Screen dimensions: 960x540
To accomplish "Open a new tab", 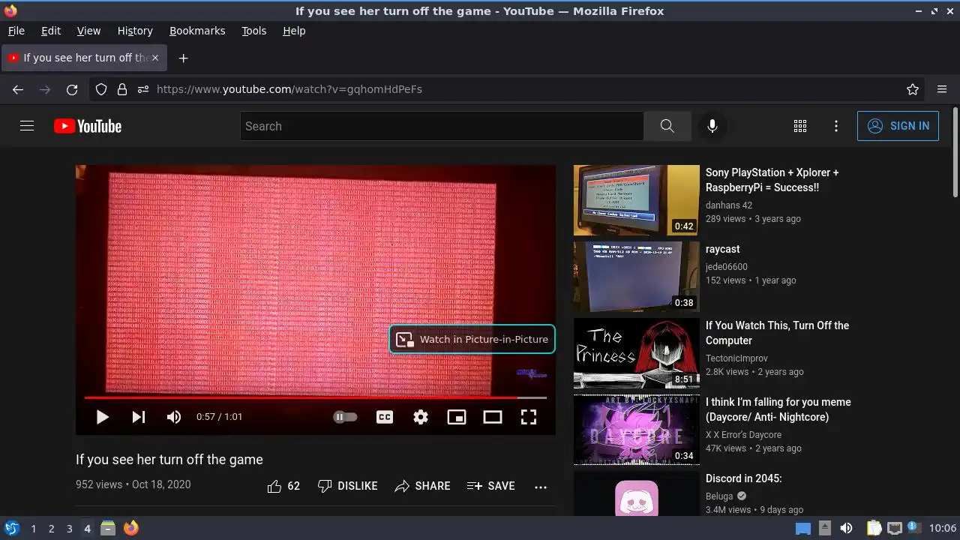I will (183, 58).
